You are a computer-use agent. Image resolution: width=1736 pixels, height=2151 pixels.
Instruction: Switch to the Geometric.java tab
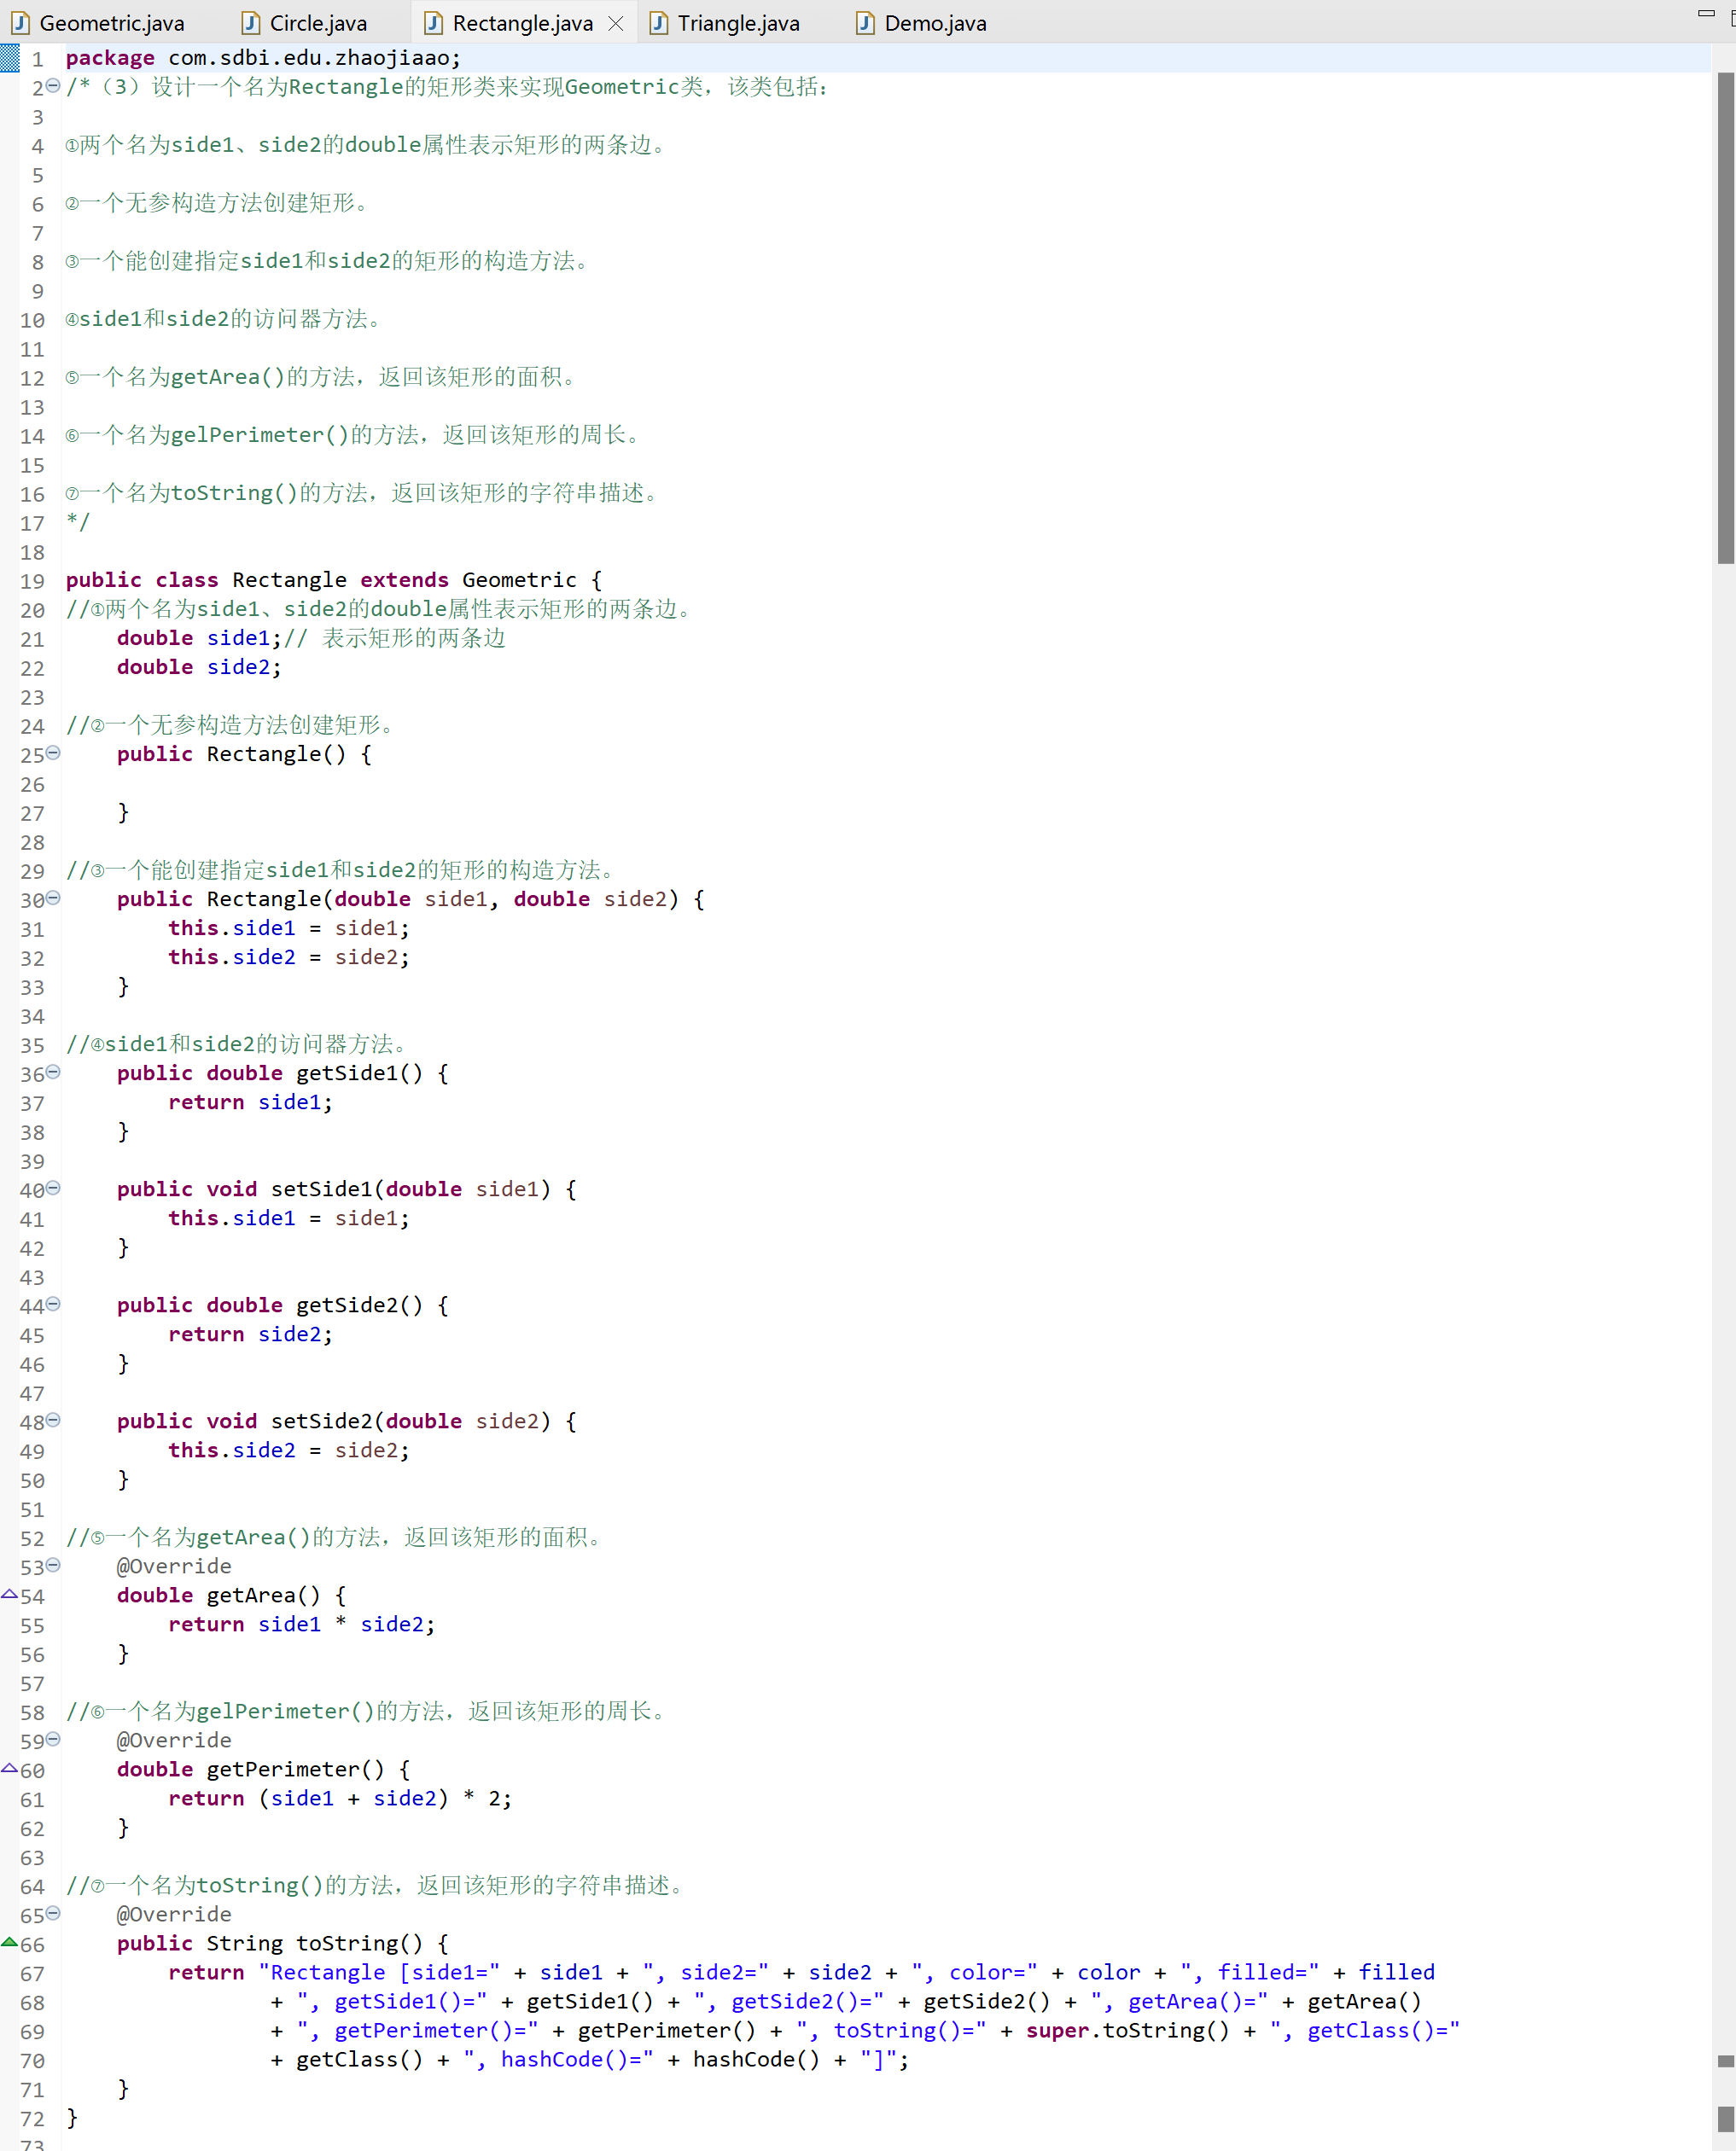tap(111, 23)
